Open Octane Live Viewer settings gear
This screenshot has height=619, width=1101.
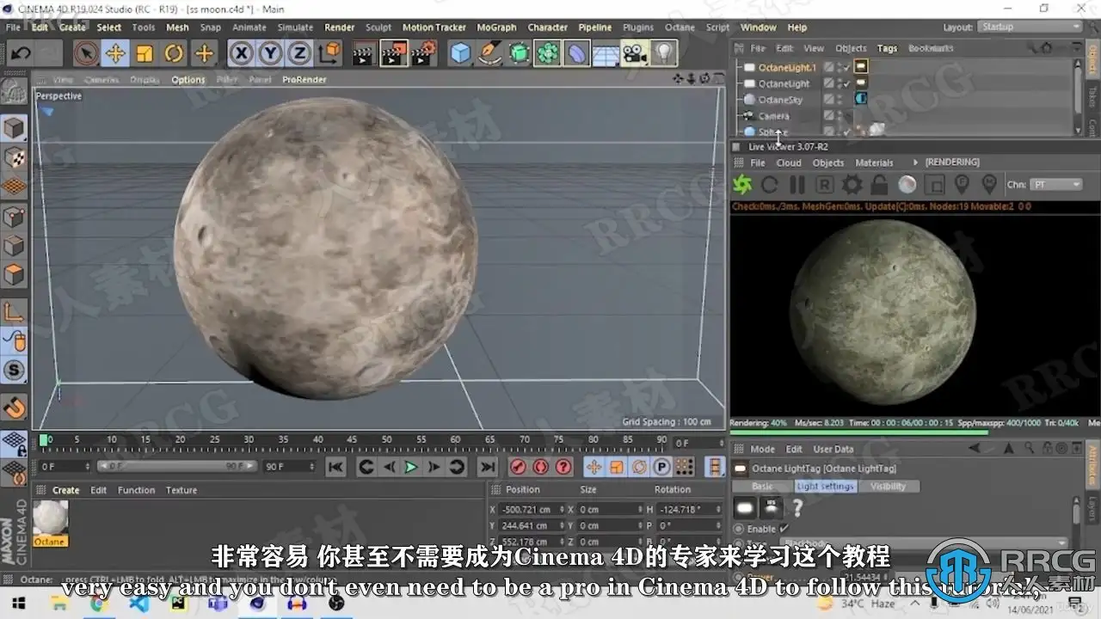(x=852, y=185)
